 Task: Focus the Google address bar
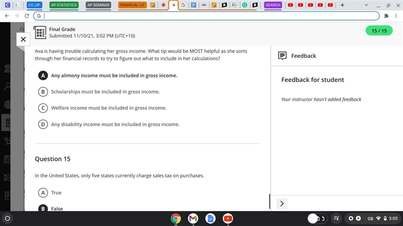tap(207, 16)
